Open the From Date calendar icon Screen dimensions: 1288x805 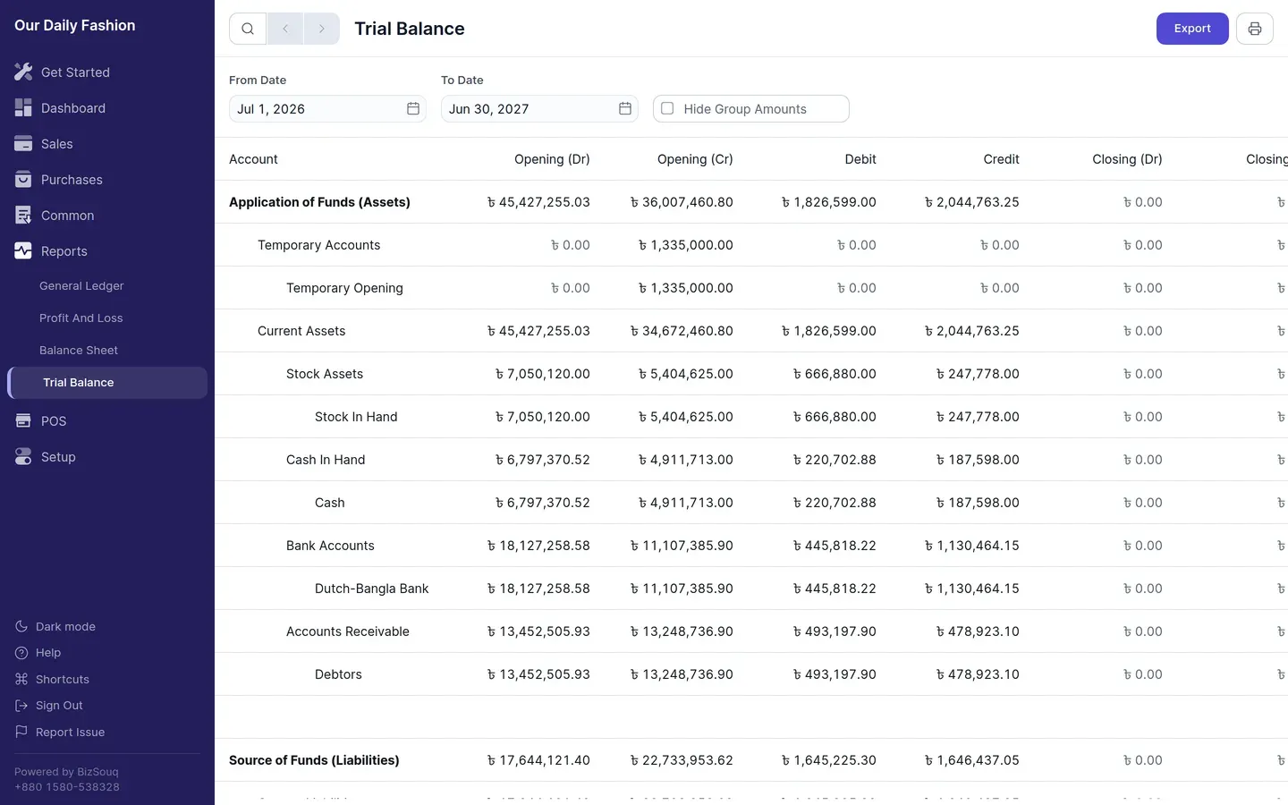[413, 108]
